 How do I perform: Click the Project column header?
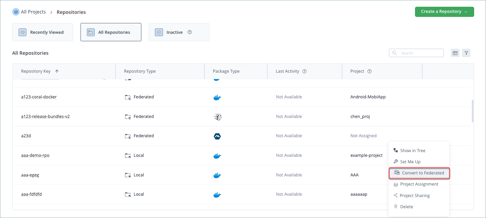[x=357, y=71]
